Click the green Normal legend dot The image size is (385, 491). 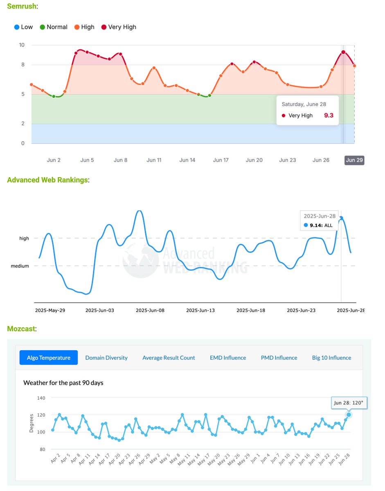tap(42, 27)
